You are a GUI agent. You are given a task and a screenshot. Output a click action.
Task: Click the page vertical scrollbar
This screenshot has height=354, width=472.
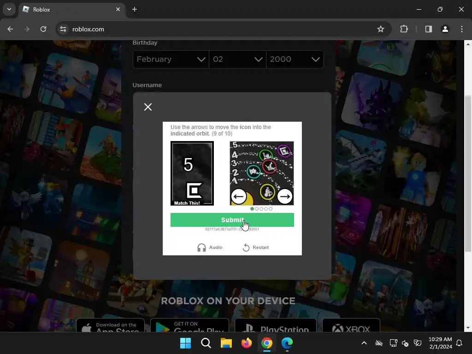[468, 173]
